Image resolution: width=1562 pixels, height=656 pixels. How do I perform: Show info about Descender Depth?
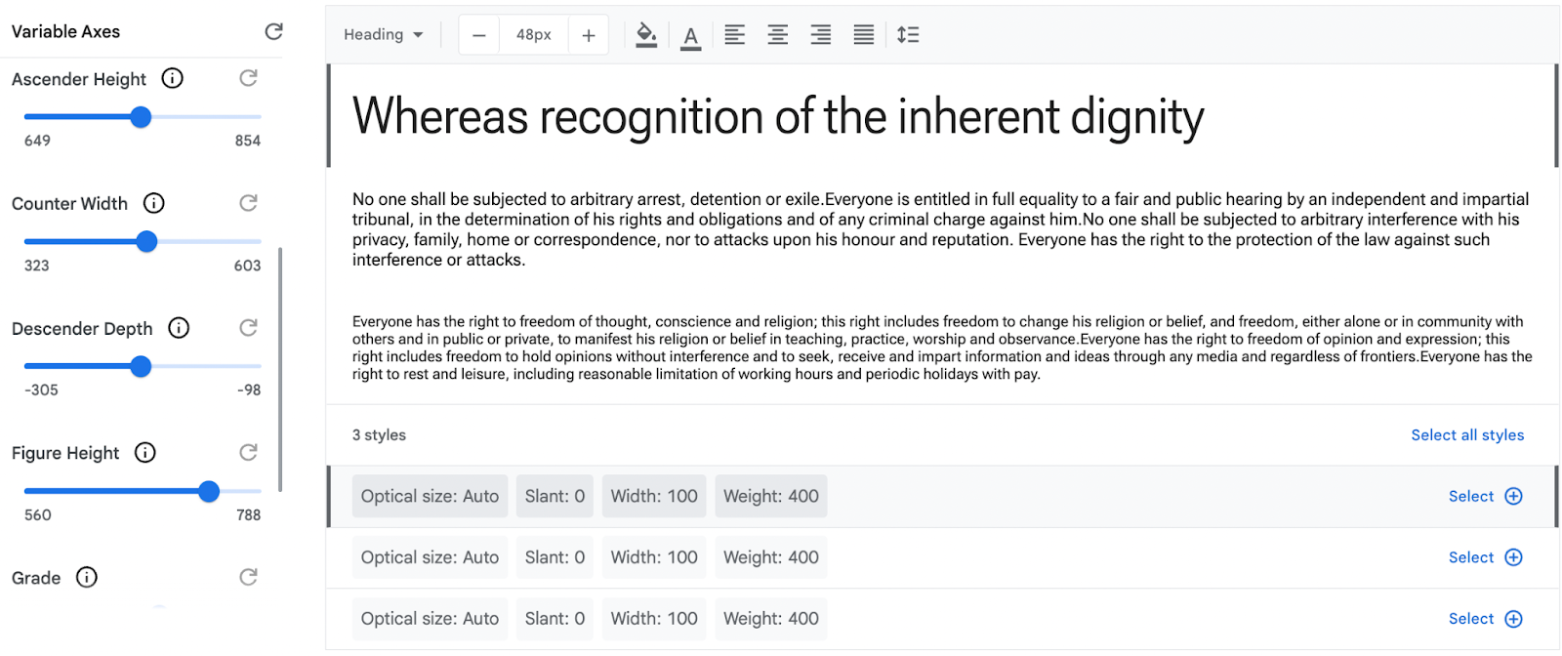tap(179, 328)
